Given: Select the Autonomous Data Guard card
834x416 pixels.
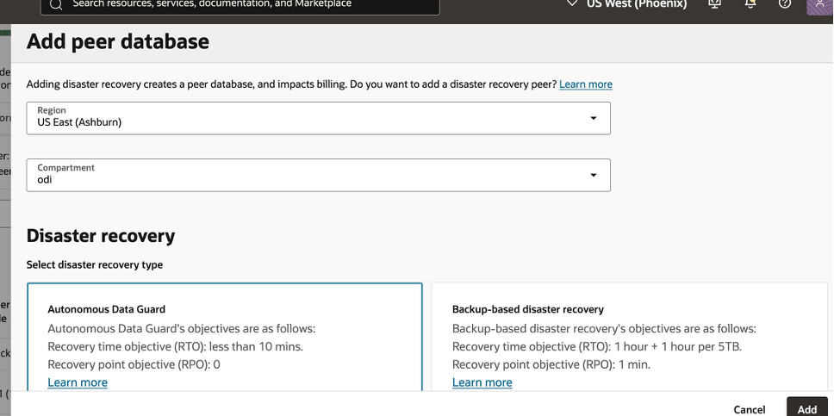Looking at the screenshot, I should click(225, 338).
